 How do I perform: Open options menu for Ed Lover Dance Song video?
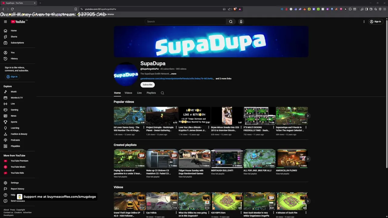point(144,127)
